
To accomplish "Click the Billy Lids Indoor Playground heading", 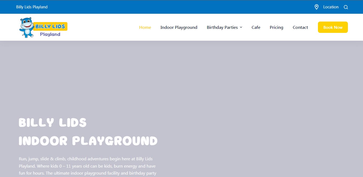I will click(x=88, y=131).
